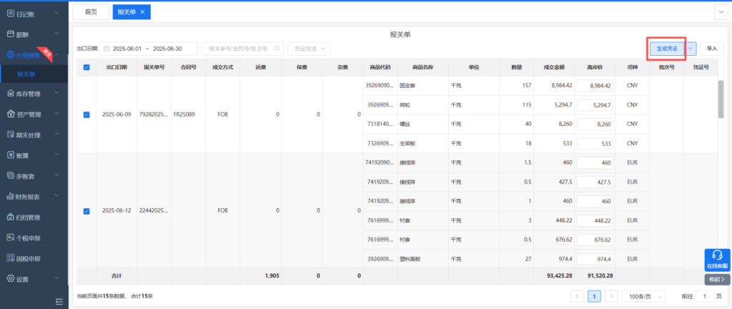
Task: Click the 生成凭证 button
Action: (666, 49)
